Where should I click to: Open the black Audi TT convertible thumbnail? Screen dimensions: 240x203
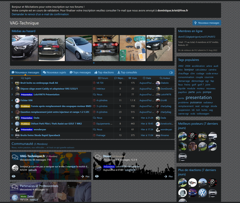[x=159, y=48]
